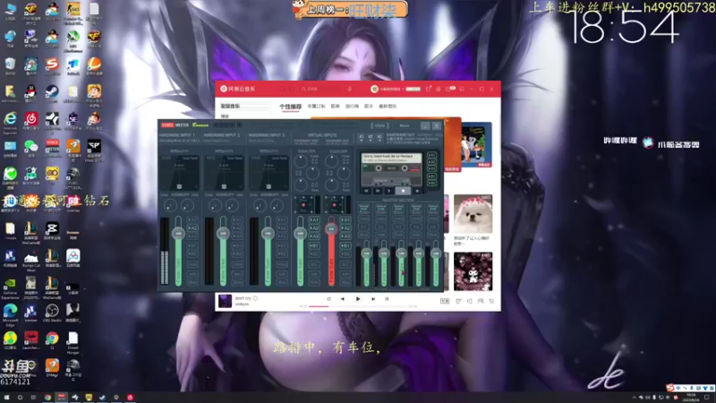The image size is (716, 403).
Task: Stop the Voicemeeter cassette recorder
Action: [x=403, y=191]
